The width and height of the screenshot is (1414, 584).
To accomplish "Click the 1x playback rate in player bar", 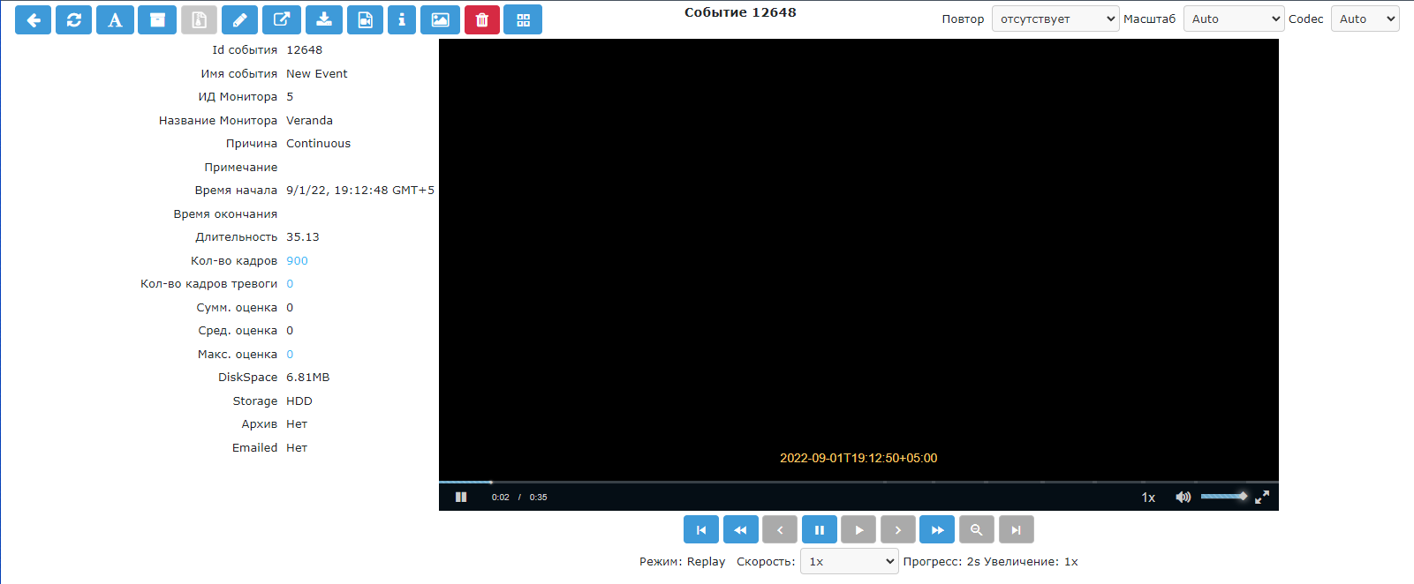I will pyautogui.click(x=1148, y=498).
